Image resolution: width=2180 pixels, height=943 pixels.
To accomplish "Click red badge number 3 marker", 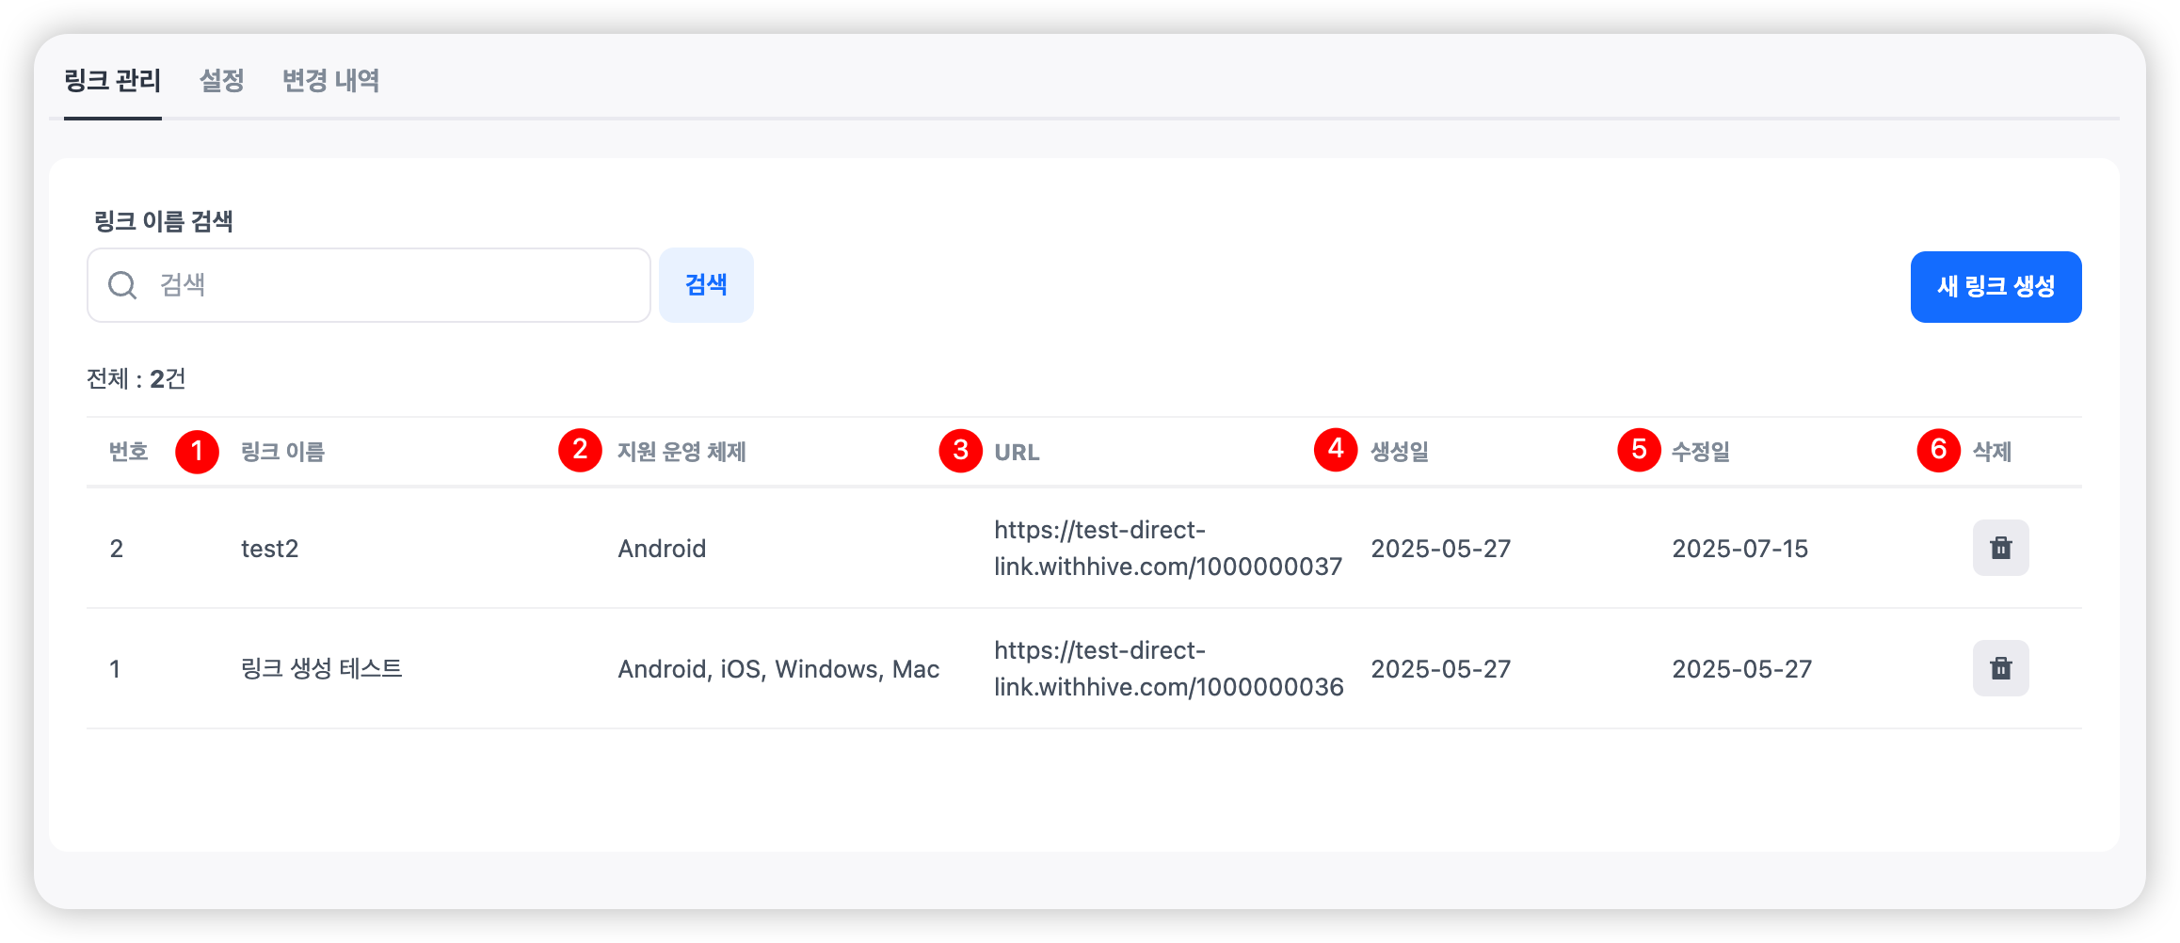I will [960, 451].
